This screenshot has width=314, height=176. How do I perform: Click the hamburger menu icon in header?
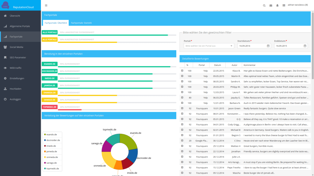click(x=46, y=5)
